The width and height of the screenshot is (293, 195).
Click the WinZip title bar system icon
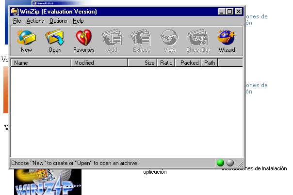15,11
